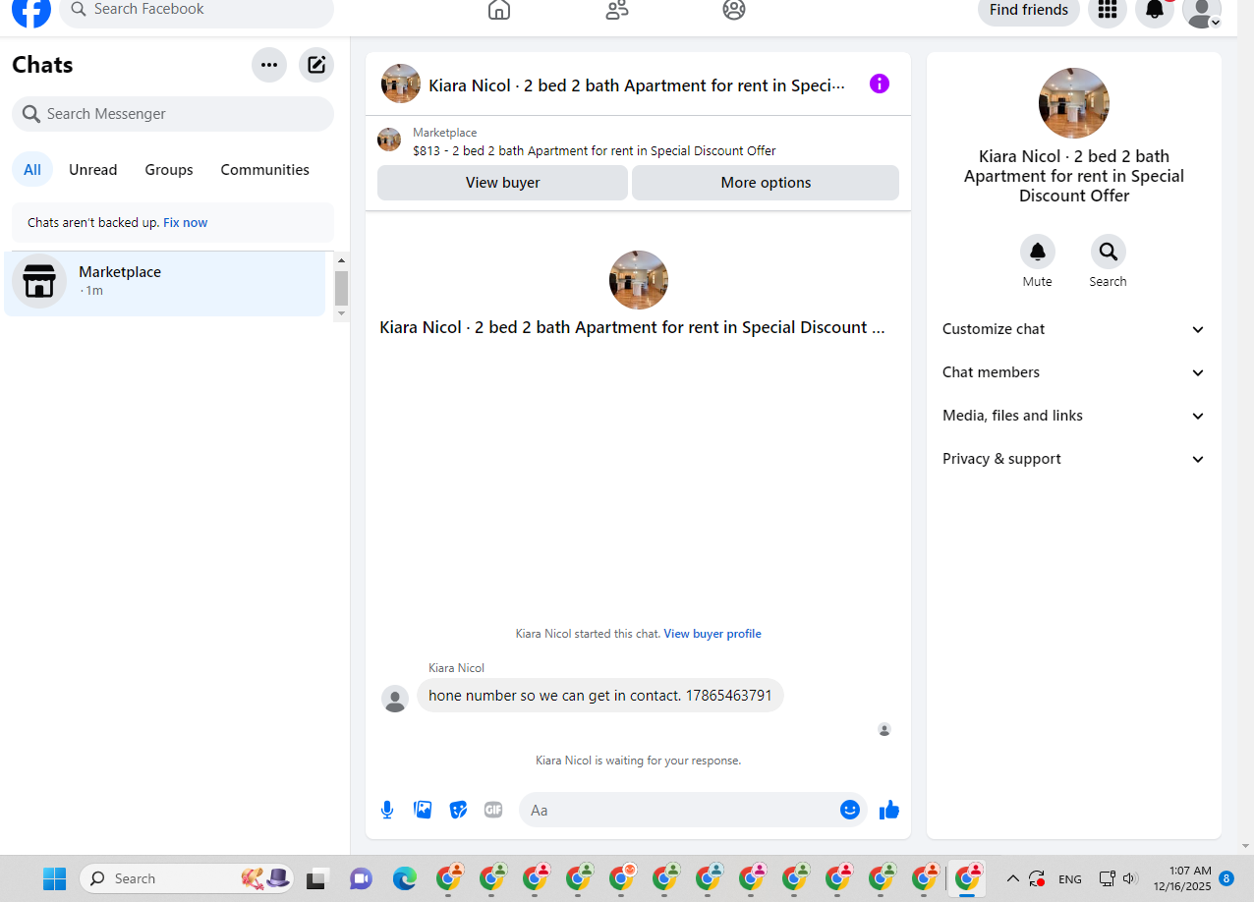Click the listing thumbnail in chat header
This screenshot has height=902, width=1254.
tap(401, 84)
